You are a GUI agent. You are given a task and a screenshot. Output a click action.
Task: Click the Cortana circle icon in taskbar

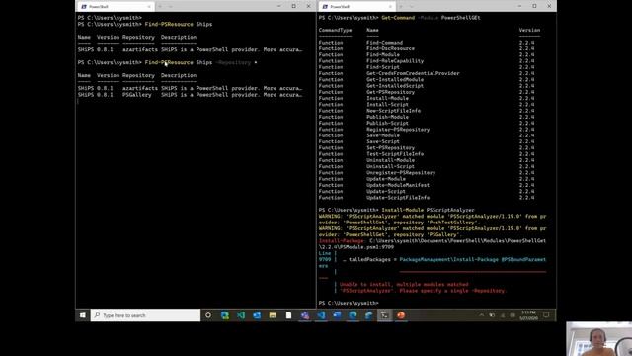pyautogui.click(x=208, y=315)
